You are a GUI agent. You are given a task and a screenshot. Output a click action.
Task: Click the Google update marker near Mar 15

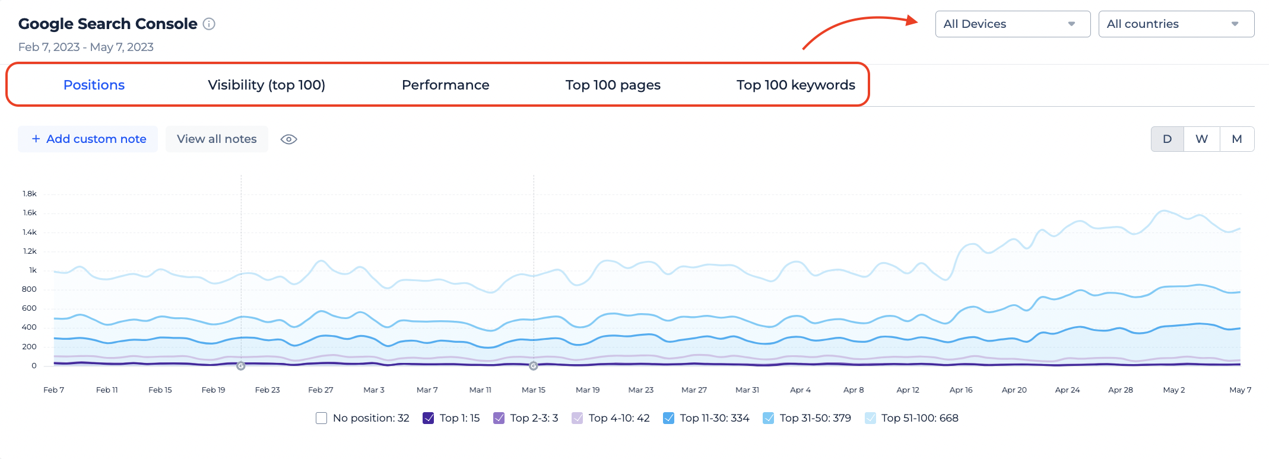pos(534,366)
